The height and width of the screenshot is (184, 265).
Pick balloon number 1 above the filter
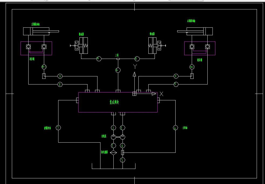tap(113, 146)
